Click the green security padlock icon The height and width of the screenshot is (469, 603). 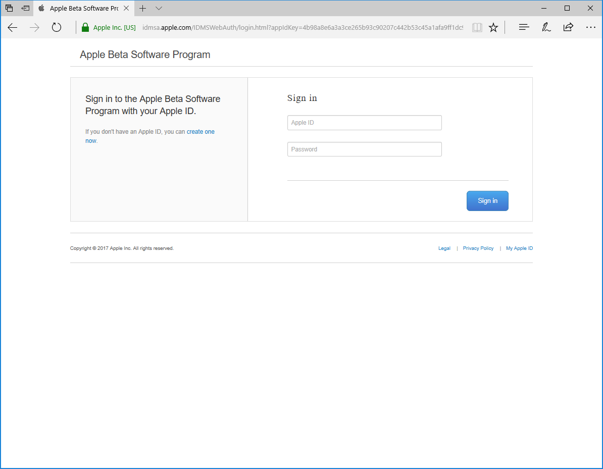tap(85, 28)
